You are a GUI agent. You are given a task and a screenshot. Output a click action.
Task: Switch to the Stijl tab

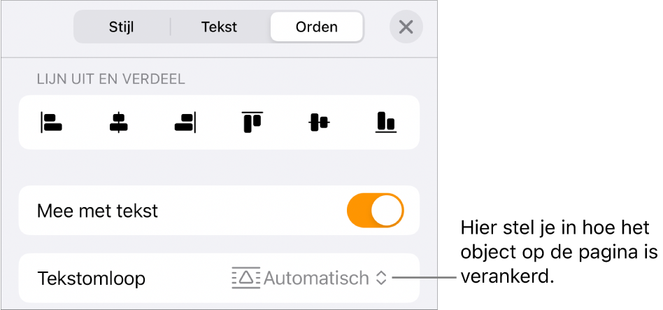[x=121, y=27]
